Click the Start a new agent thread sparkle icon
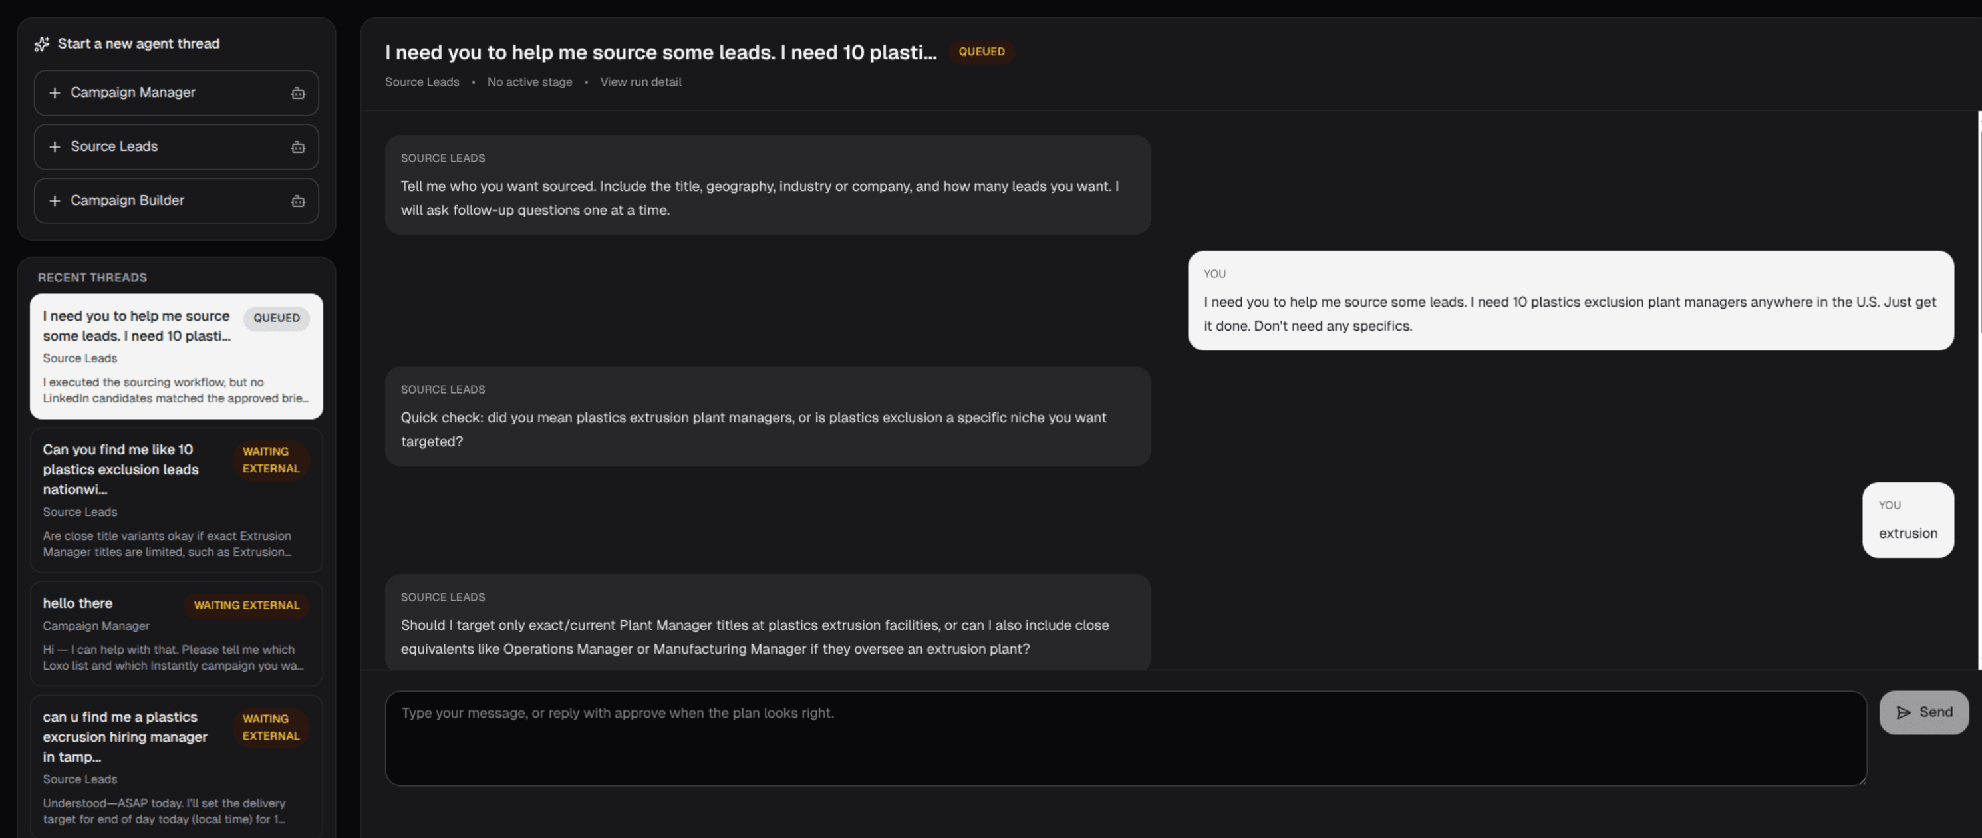Screen dimensions: 1982x838 pyautogui.click(x=43, y=44)
